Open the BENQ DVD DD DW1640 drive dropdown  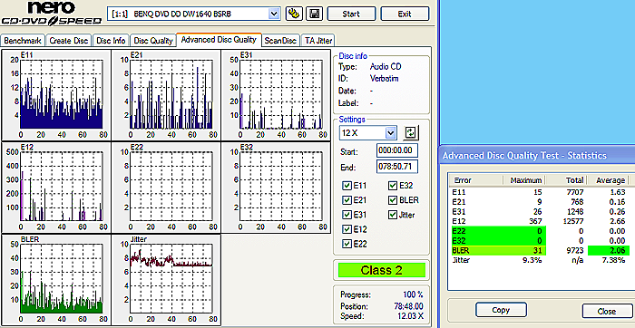coord(274,14)
